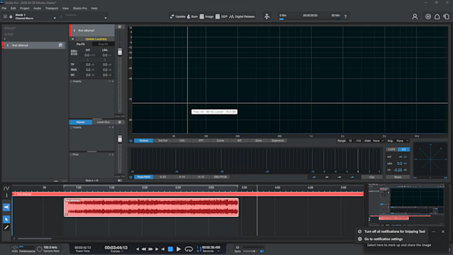Open the Project page stack icon
This screenshot has width=453, height=255.
pyautogui.click(x=446, y=17)
